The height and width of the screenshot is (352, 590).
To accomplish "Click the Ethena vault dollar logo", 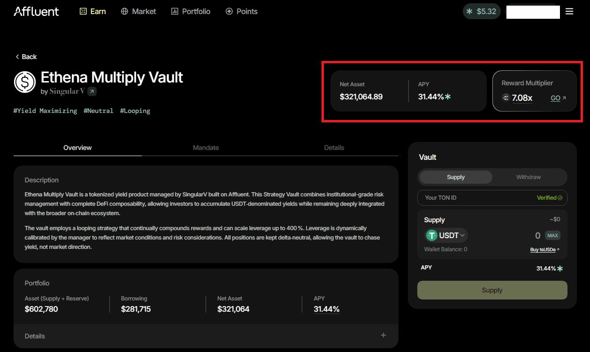I will [25, 82].
